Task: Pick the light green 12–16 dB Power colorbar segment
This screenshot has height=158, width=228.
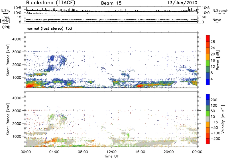Action: (208, 63)
